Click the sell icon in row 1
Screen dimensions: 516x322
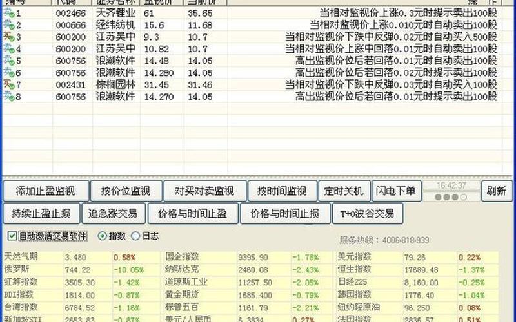point(9,13)
